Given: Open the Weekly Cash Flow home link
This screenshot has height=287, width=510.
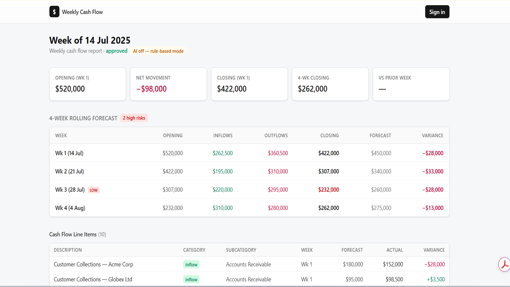Looking at the screenshot, I should (76, 12).
